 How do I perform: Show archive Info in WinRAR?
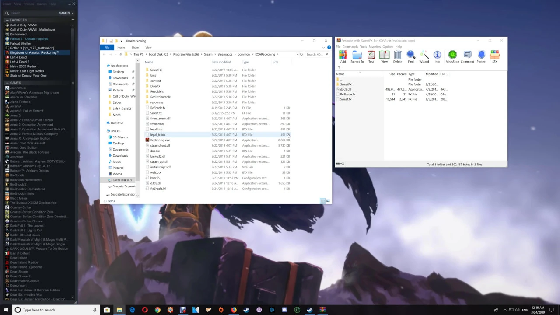point(437,56)
